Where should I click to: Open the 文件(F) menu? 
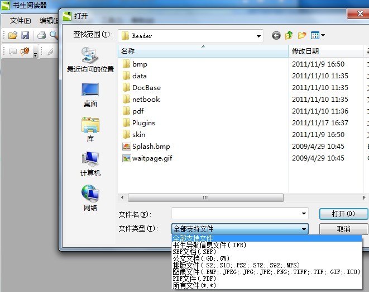click(x=20, y=21)
